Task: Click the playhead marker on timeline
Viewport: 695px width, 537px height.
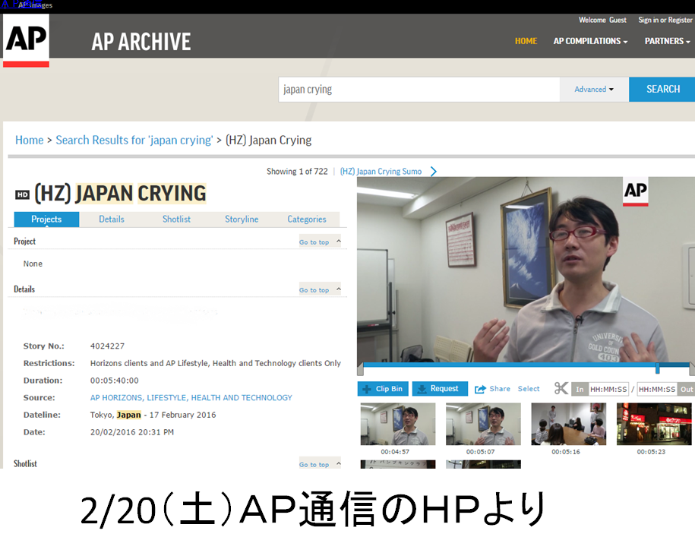Action: [x=658, y=368]
